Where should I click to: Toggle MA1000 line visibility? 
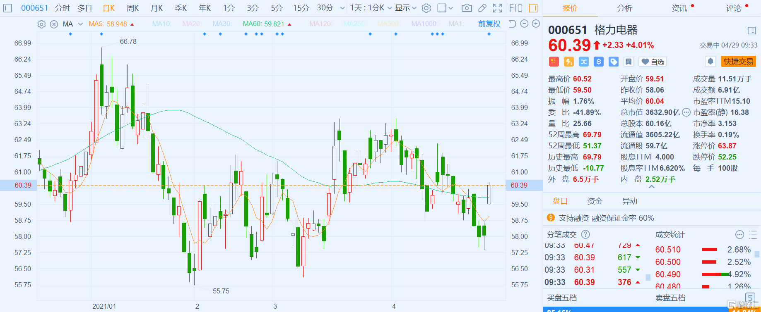[x=424, y=24]
